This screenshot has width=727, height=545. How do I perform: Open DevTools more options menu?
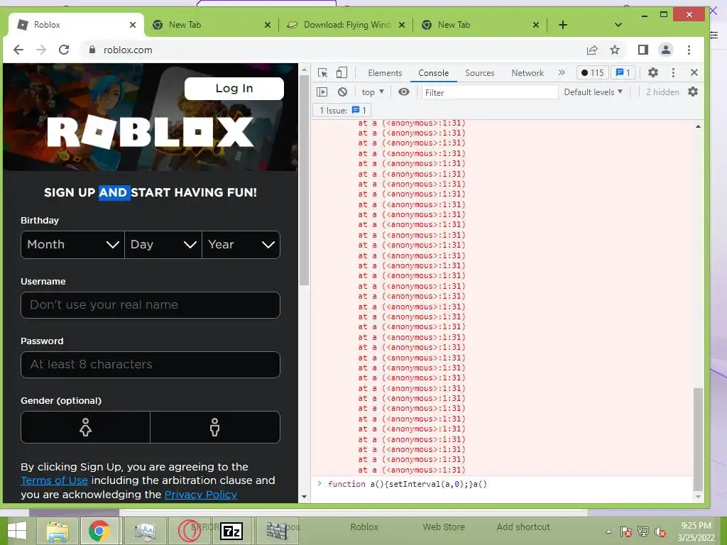point(673,72)
